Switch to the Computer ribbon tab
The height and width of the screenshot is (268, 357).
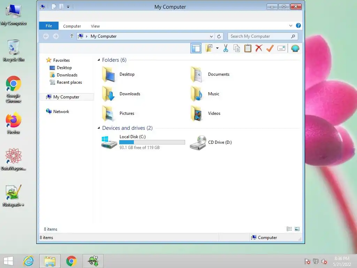click(x=72, y=26)
